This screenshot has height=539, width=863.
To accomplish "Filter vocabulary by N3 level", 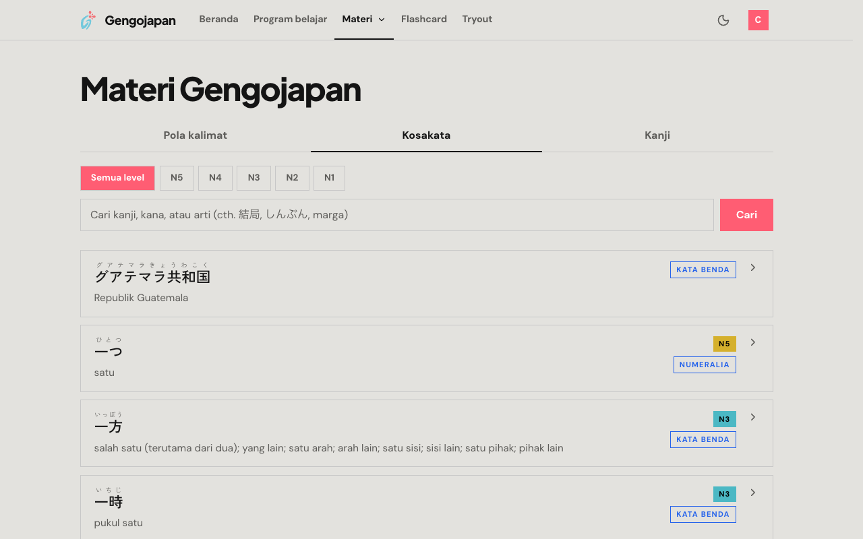I will point(254,178).
